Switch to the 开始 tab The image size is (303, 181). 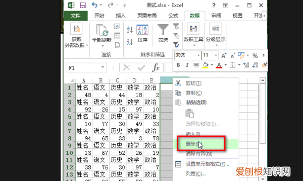[x=99, y=16]
